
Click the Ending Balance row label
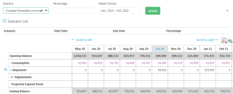pyautogui.click(x=20, y=91)
